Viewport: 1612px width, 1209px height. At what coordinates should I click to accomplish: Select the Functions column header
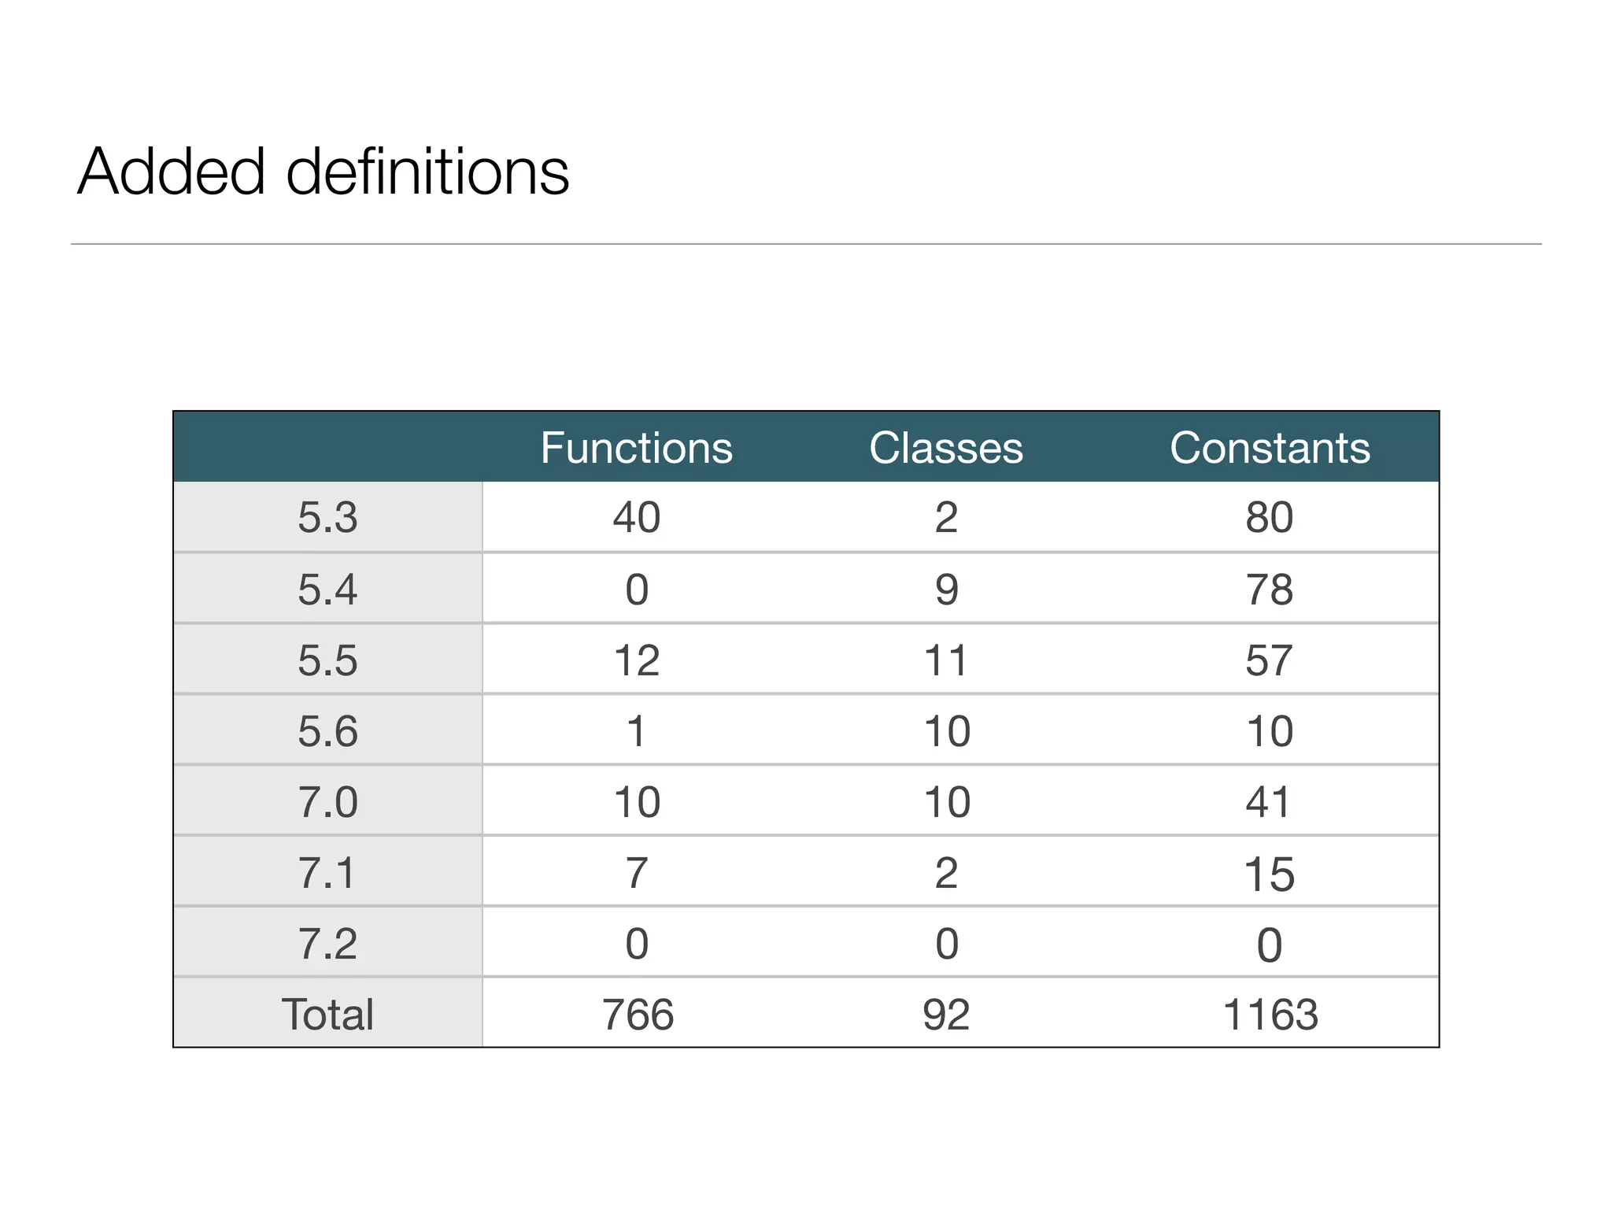click(x=636, y=448)
